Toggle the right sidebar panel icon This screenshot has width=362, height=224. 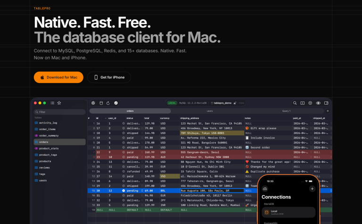[x=326, y=103]
